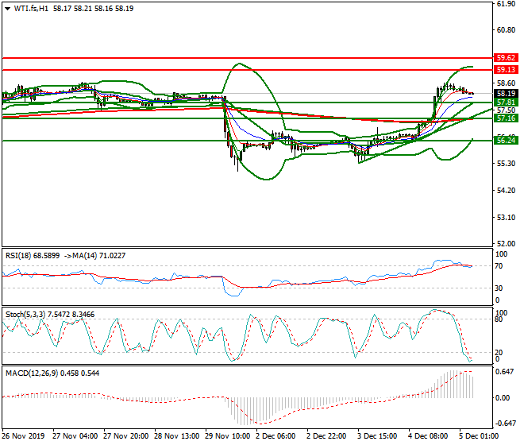Click the 2 Dec 06:00 time label
This screenshot has height=445, width=524.
click(x=275, y=436)
